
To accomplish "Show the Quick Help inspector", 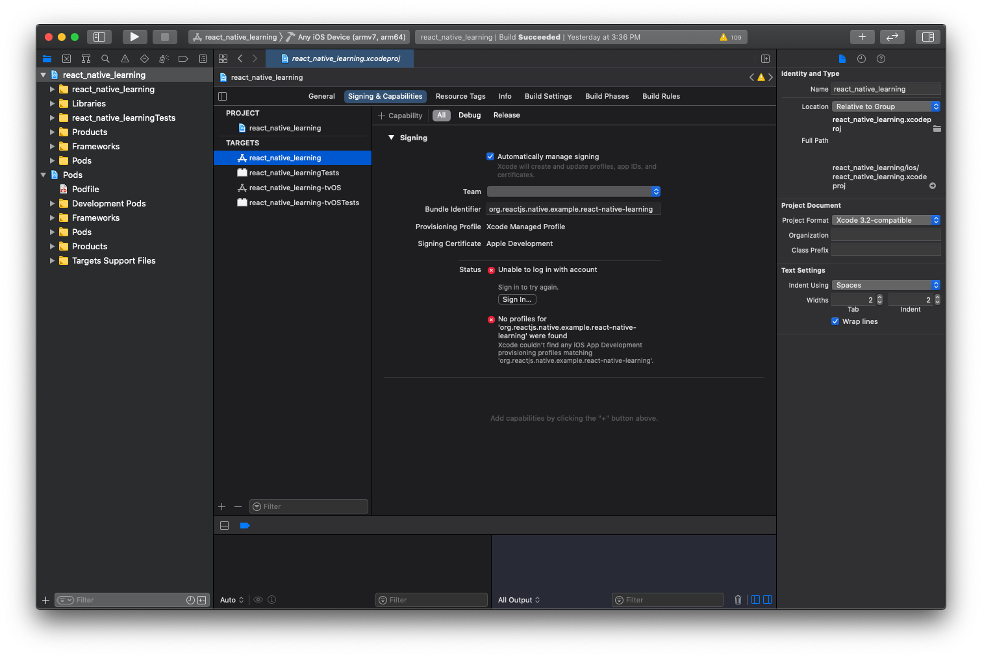I will pyautogui.click(x=881, y=58).
